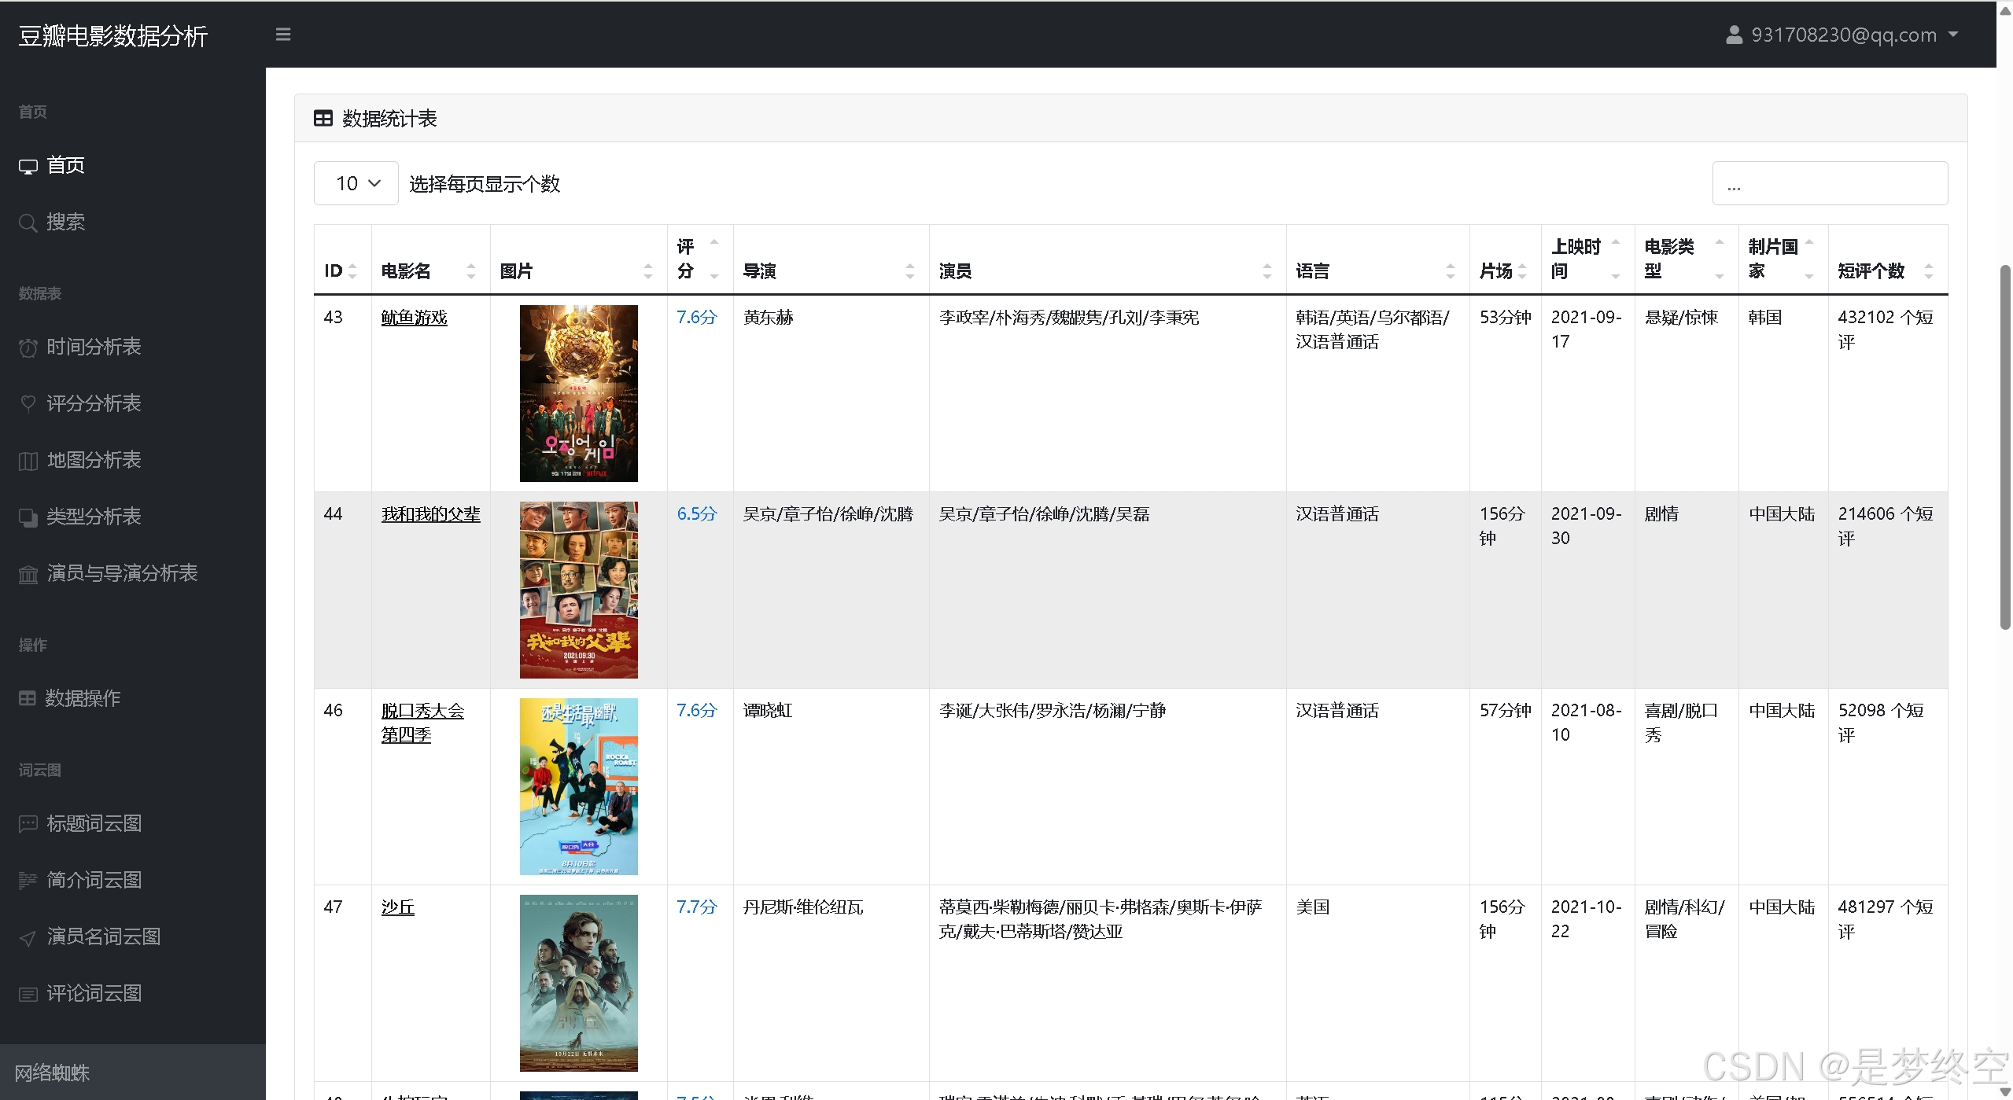Click the map icon for 地图分析表
Viewport: 2013px width, 1100px height.
[x=28, y=461]
